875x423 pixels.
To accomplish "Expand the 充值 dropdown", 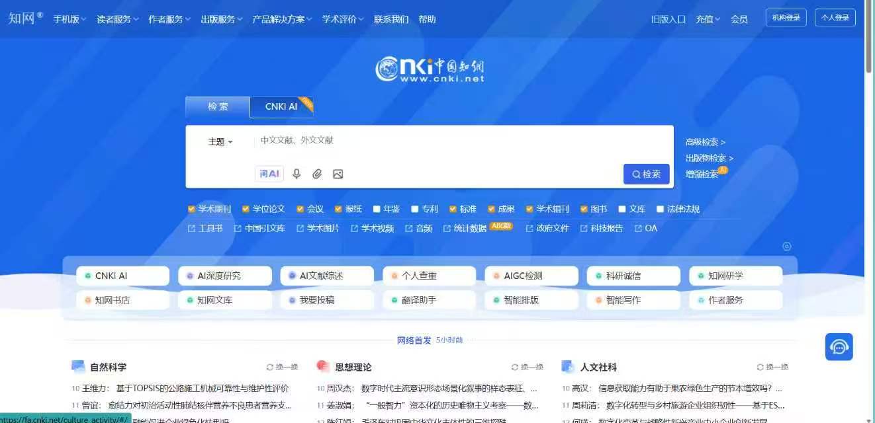I will 708,19.
